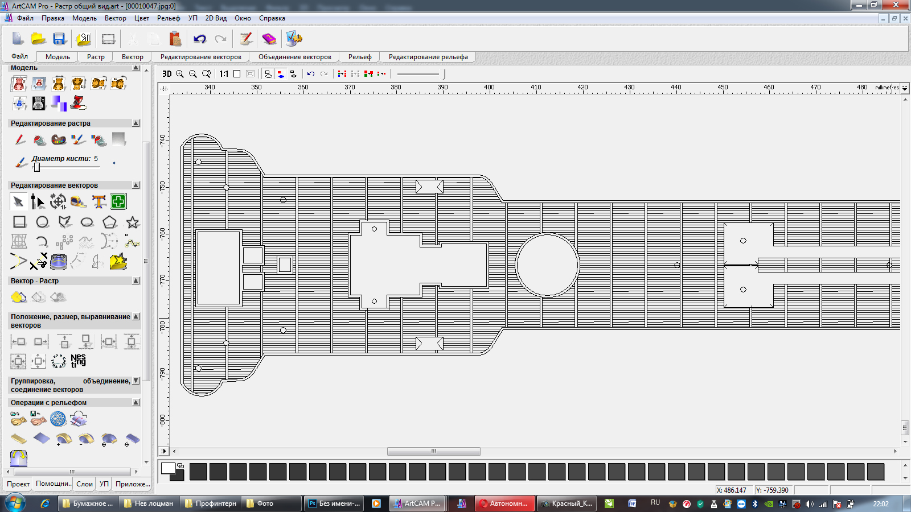Select the vector selection arrow tool
The image size is (911, 512).
tap(18, 202)
